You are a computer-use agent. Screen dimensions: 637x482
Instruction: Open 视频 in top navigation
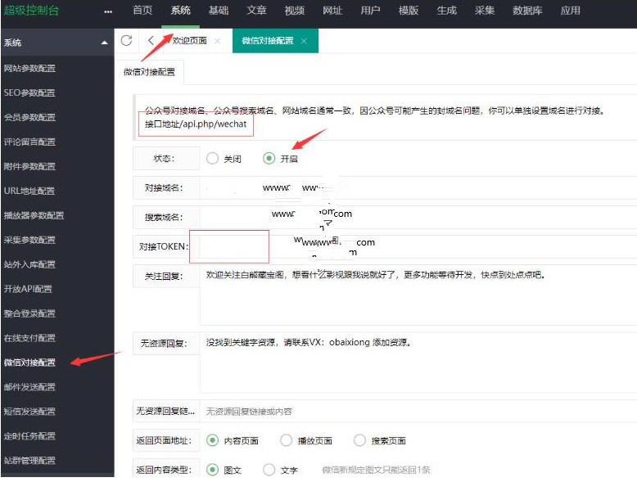[295, 11]
